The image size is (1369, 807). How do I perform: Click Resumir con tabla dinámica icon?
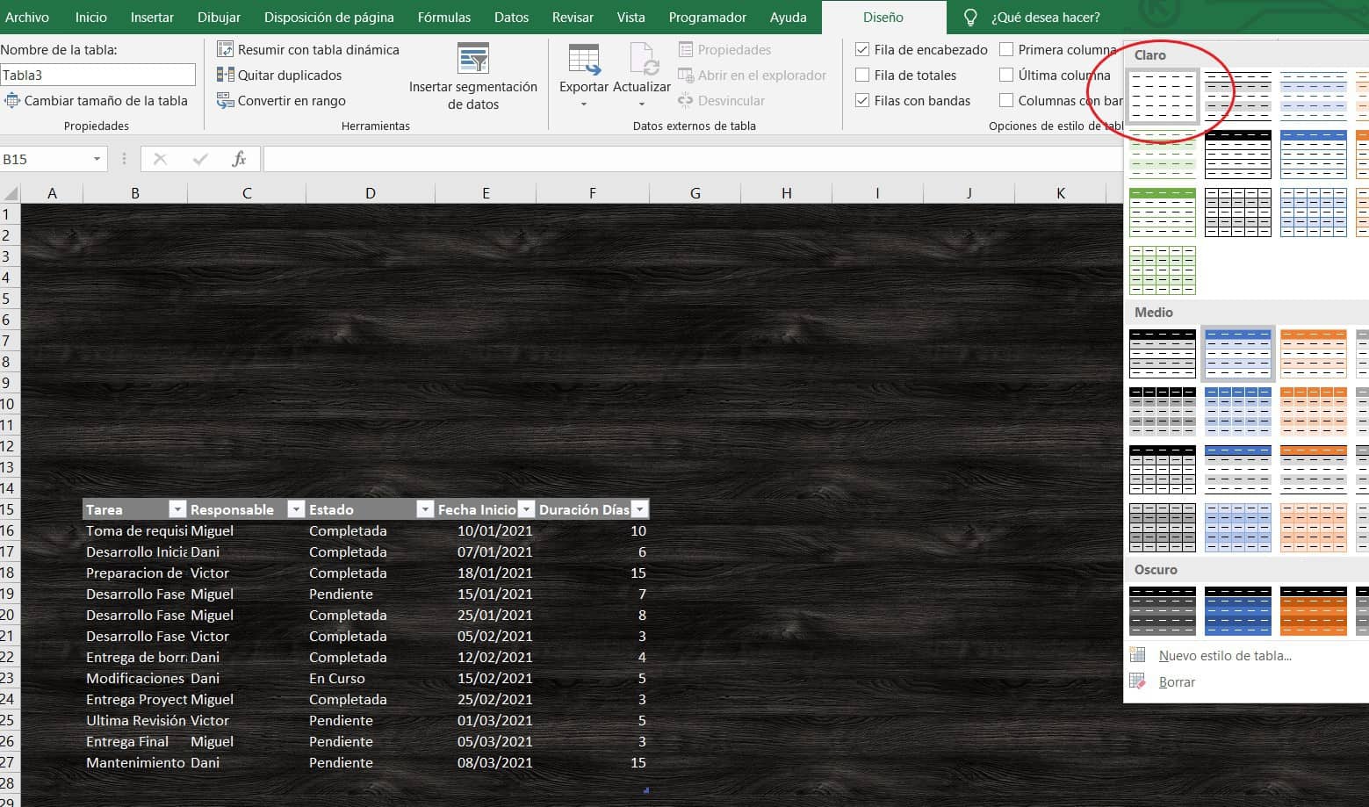click(x=225, y=49)
